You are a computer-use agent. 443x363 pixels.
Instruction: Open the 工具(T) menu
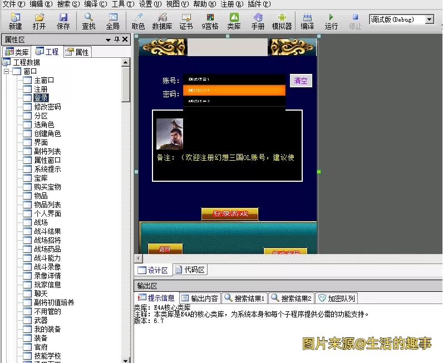click(122, 4)
